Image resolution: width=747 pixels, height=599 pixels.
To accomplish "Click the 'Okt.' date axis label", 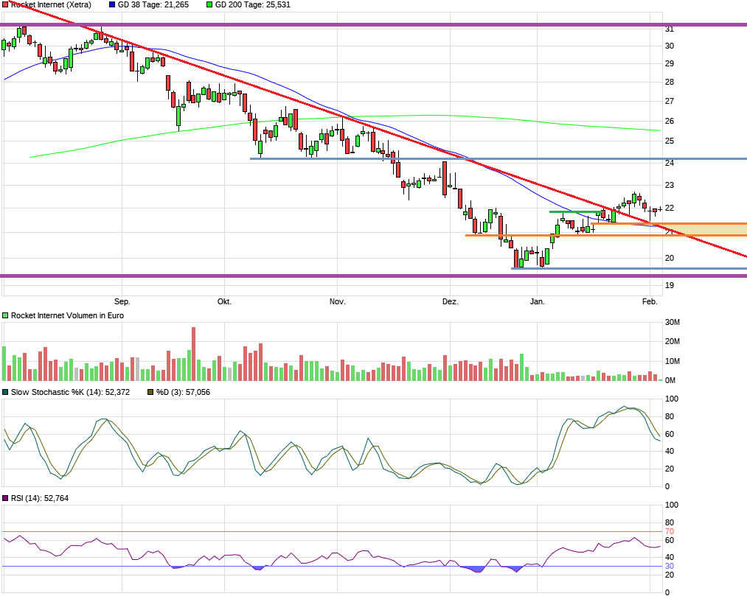I will [x=224, y=302].
